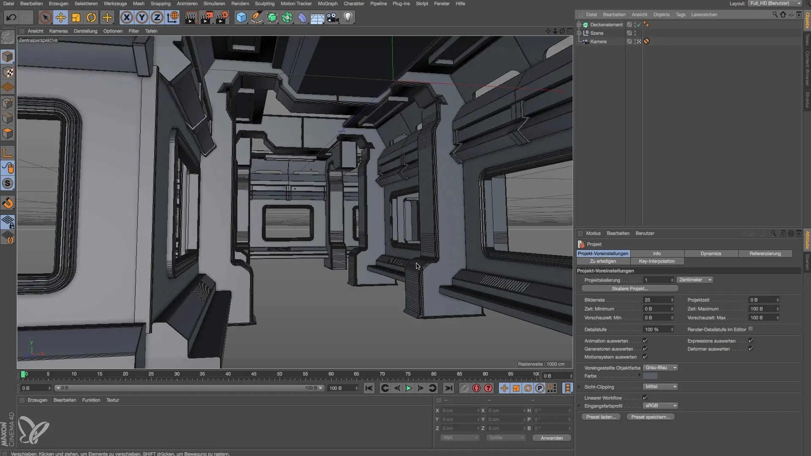The width and height of the screenshot is (811, 456).
Task: Switch to the Dynamics tab
Action: click(x=711, y=253)
